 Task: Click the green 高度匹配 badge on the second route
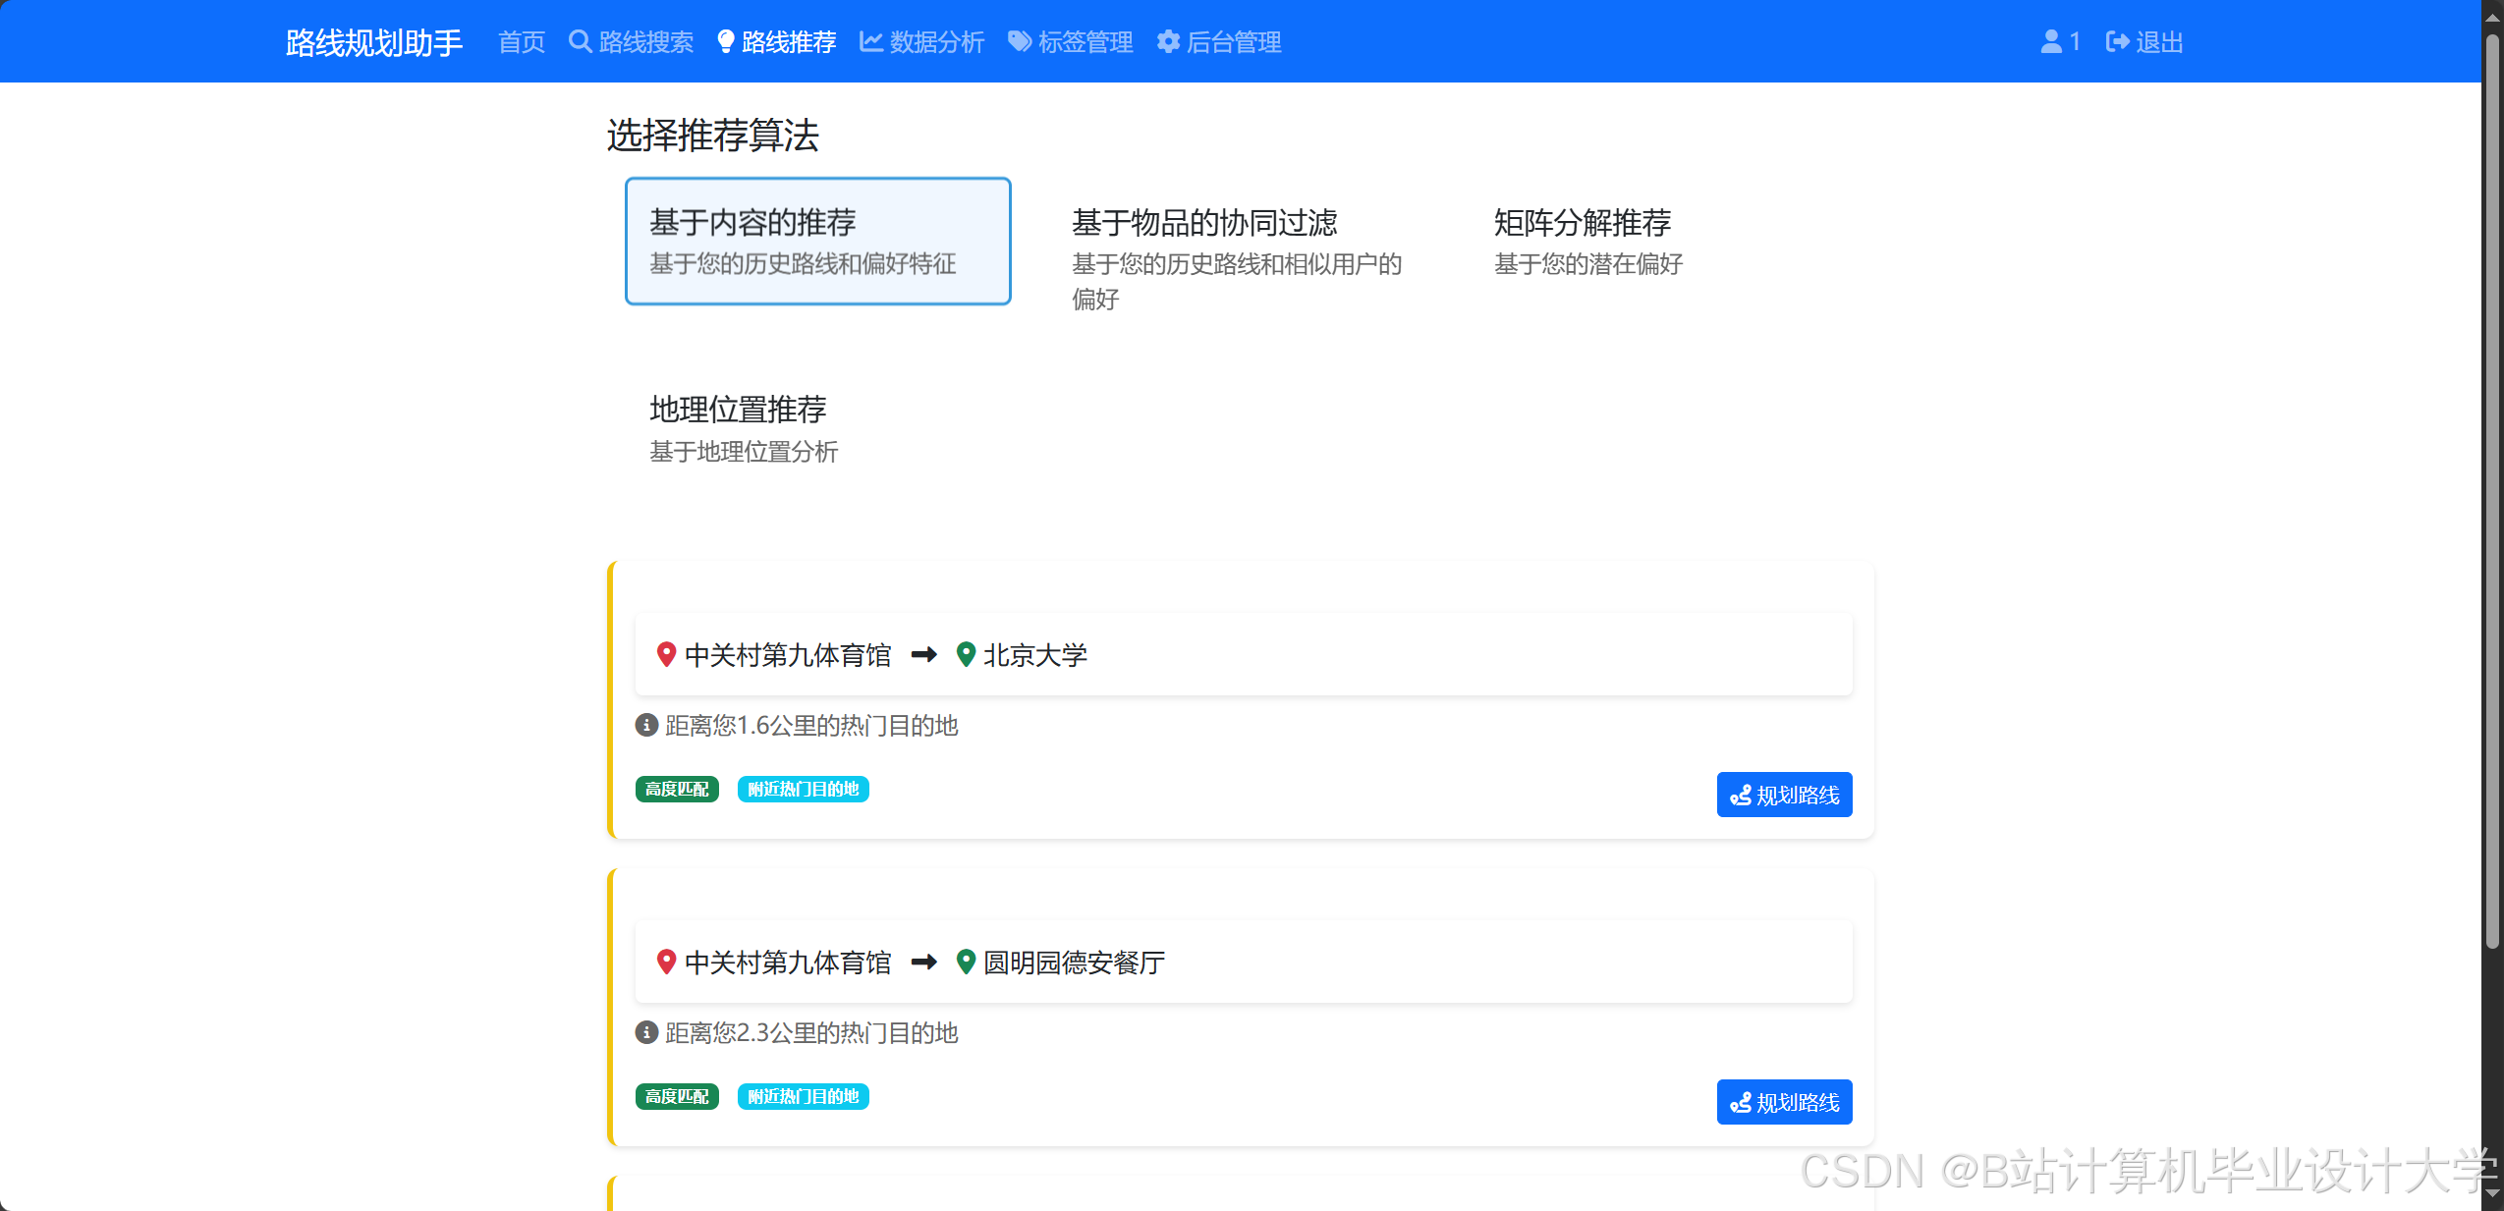coord(677,1097)
